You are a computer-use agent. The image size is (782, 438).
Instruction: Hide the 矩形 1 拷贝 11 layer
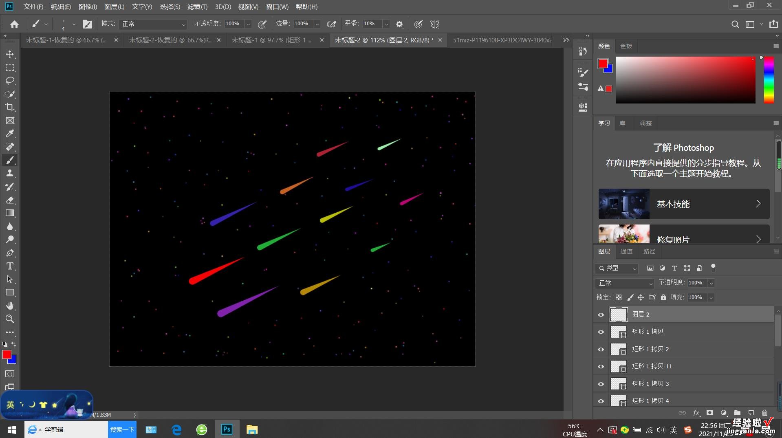601,366
